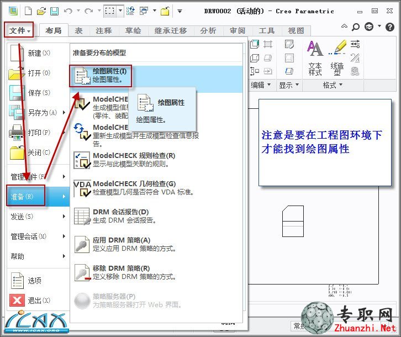Switch to the 视图 view tab
This screenshot has width=401, height=337.
coord(296,31)
